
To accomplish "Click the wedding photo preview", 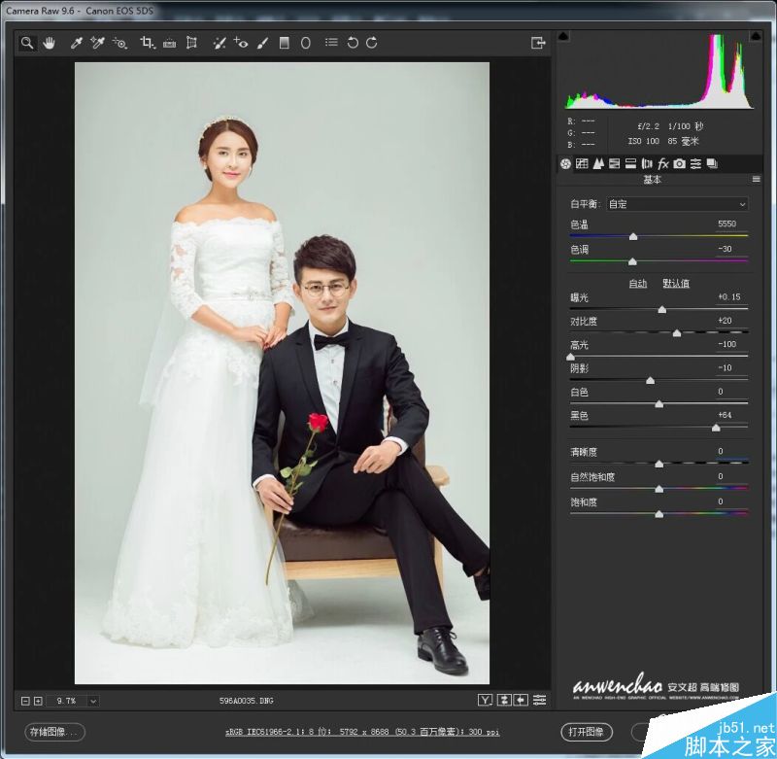I will [x=282, y=373].
